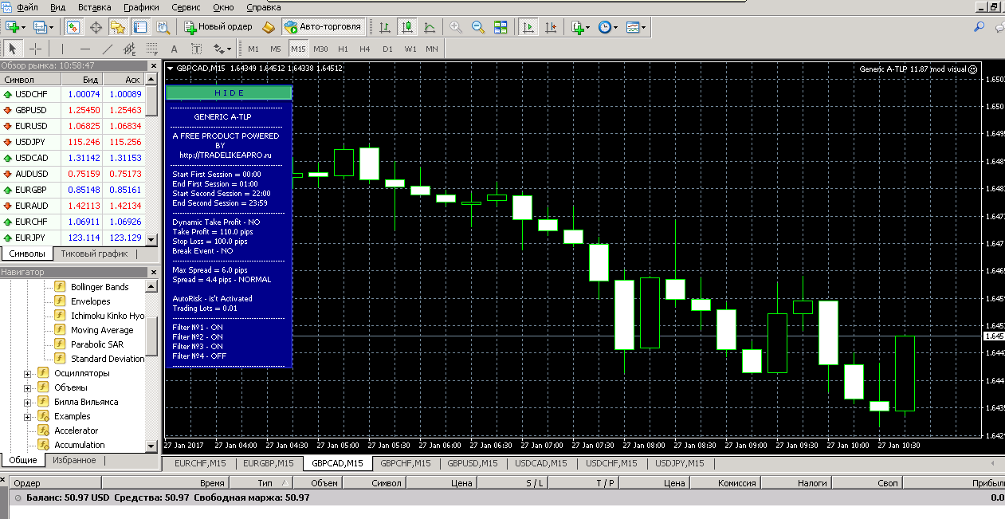Select the equidistant channel tool
1005x519 pixels.
coord(129,49)
